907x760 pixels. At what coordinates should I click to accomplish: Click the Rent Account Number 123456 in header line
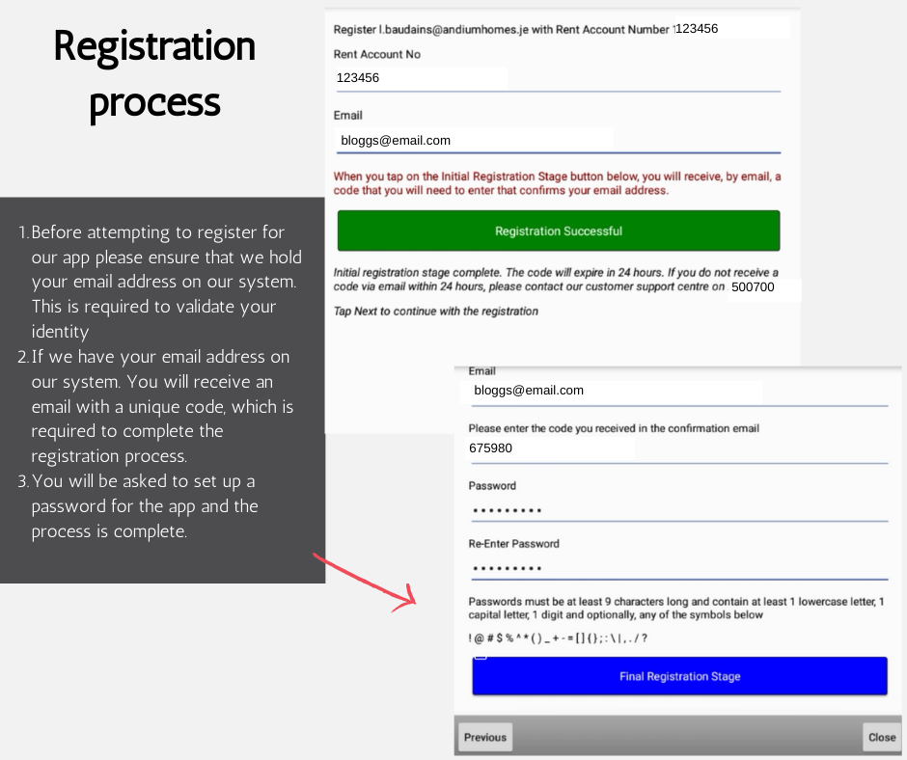click(x=697, y=29)
